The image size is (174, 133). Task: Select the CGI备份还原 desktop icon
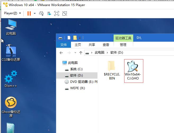coord(11,53)
